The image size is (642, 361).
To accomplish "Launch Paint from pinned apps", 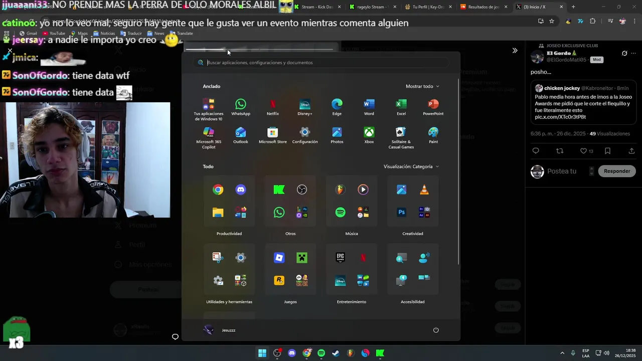I will (x=433, y=135).
